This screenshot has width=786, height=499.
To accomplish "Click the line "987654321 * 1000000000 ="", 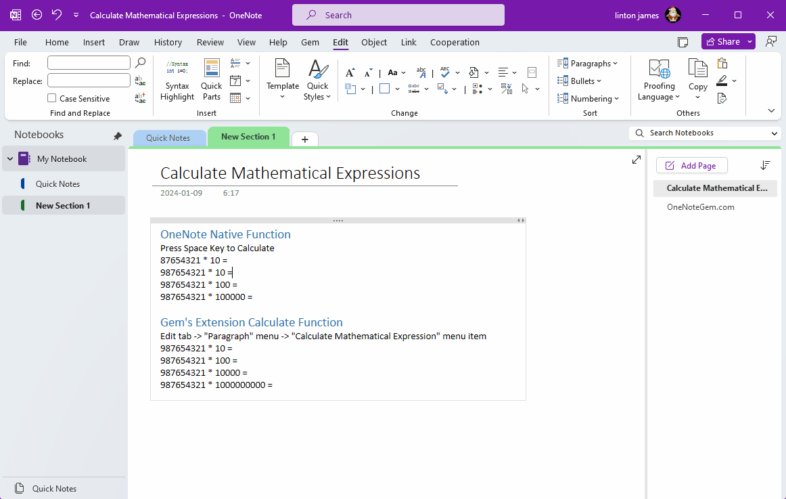I will tap(216, 385).
